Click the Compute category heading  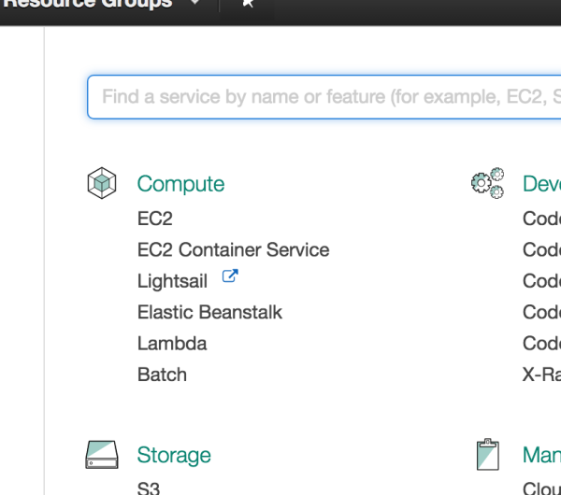pos(180,184)
